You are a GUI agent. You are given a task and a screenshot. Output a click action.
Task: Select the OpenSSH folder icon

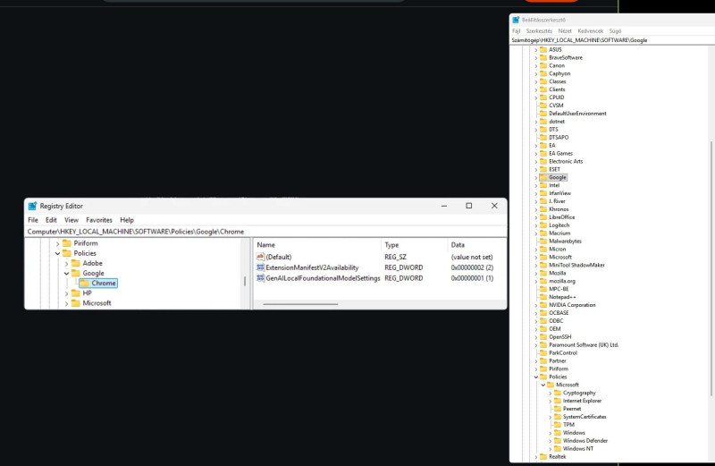543,337
